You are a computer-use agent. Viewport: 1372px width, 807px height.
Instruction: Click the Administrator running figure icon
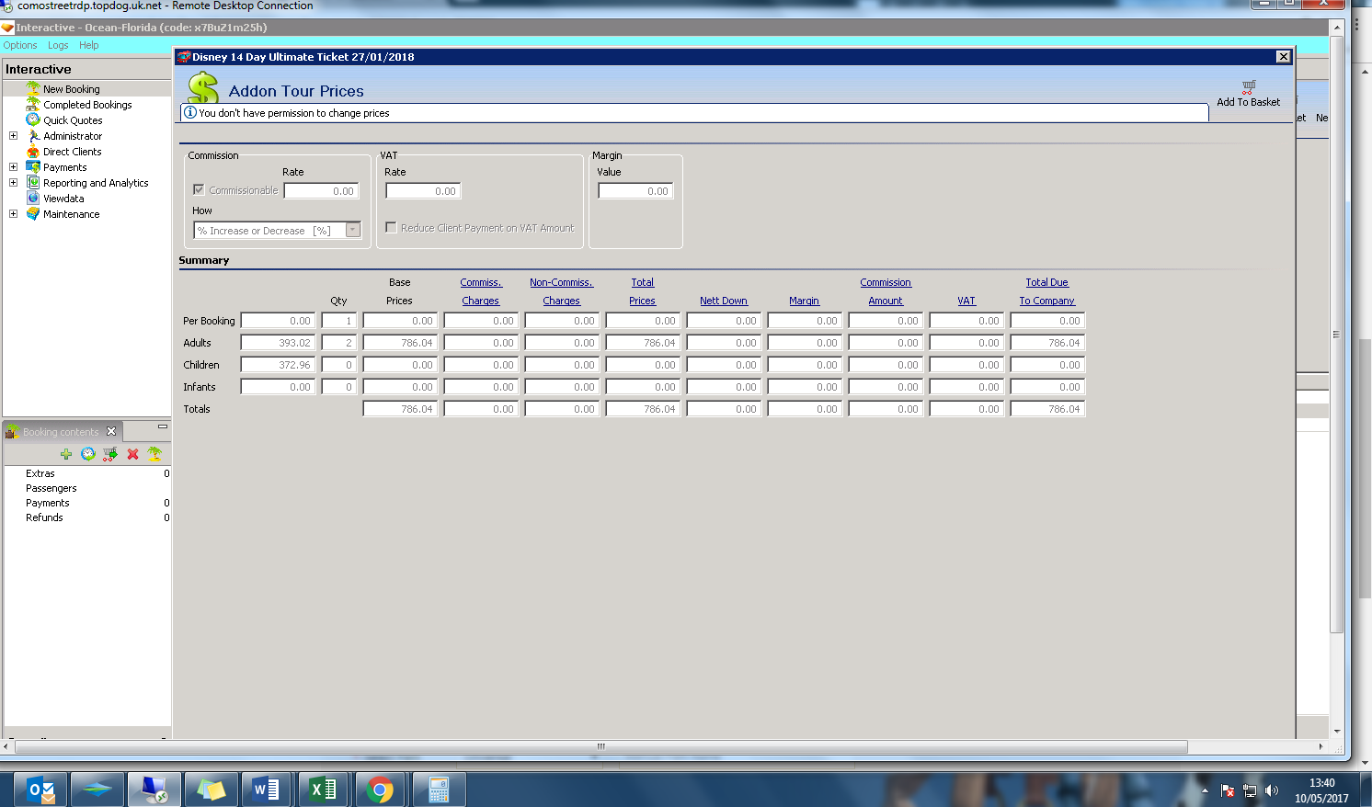33,135
